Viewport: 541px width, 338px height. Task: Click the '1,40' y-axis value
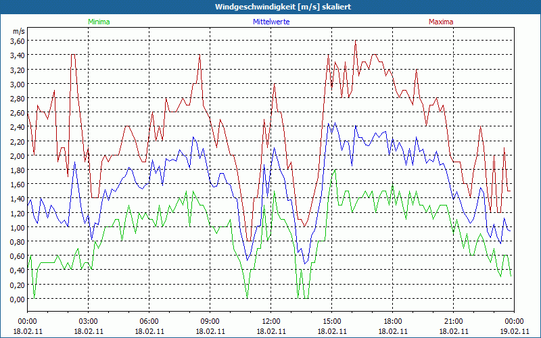18,198
